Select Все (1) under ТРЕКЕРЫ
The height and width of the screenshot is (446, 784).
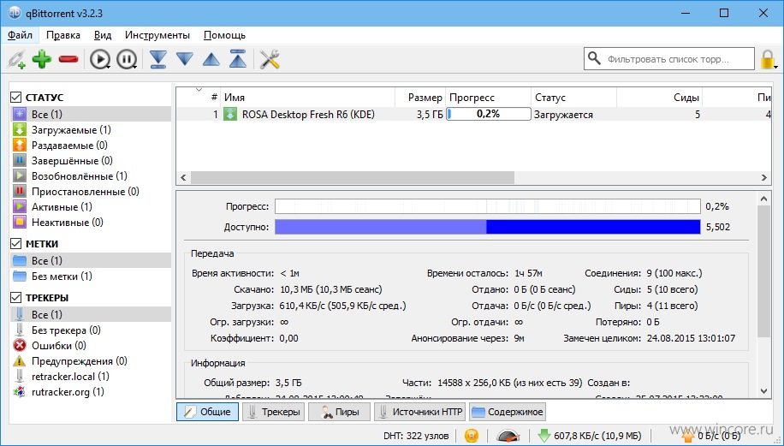pyautogui.click(x=91, y=314)
